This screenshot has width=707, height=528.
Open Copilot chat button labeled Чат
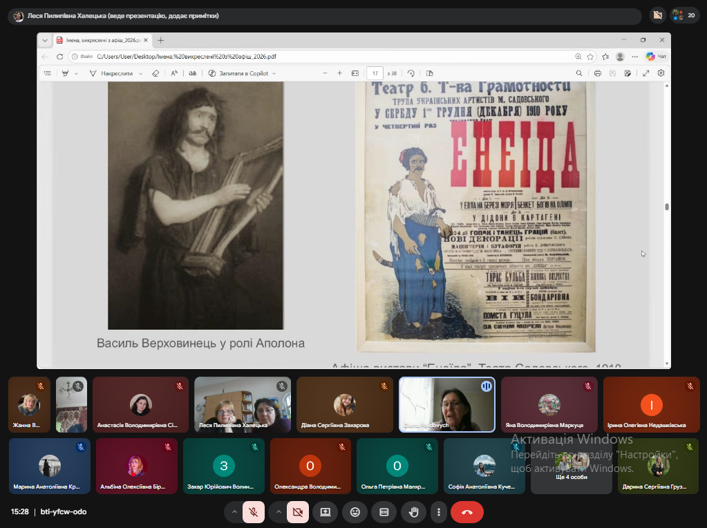pyautogui.click(x=656, y=57)
